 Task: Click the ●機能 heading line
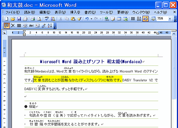[31, 106]
